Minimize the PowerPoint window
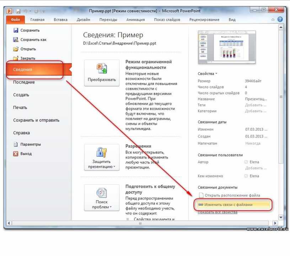 pyautogui.click(x=255, y=10)
